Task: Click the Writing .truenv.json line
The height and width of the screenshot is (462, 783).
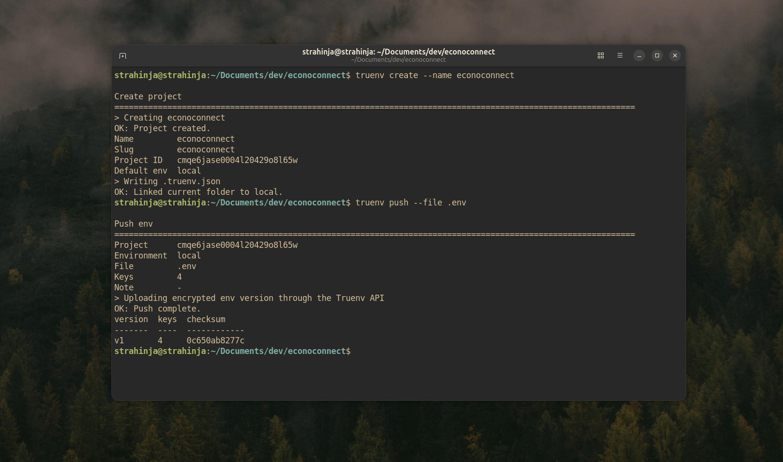Action: point(167,181)
